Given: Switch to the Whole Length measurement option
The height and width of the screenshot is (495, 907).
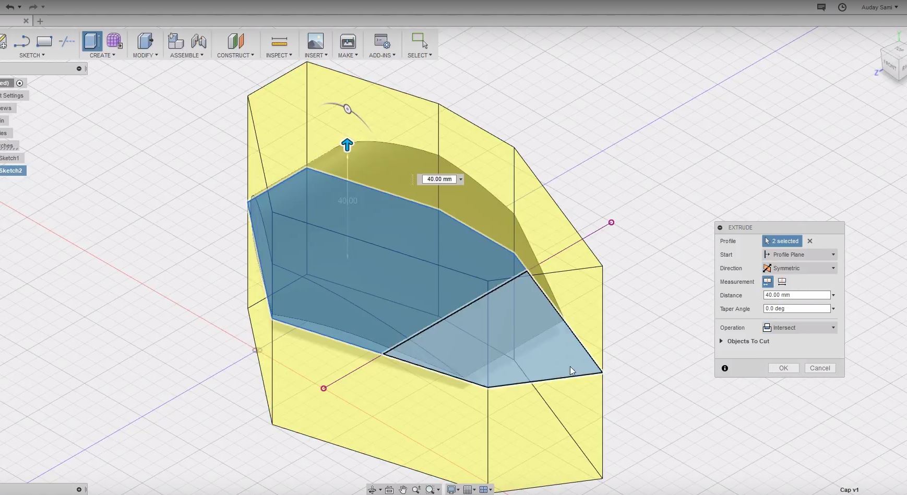Looking at the screenshot, I should click(782, 282).
